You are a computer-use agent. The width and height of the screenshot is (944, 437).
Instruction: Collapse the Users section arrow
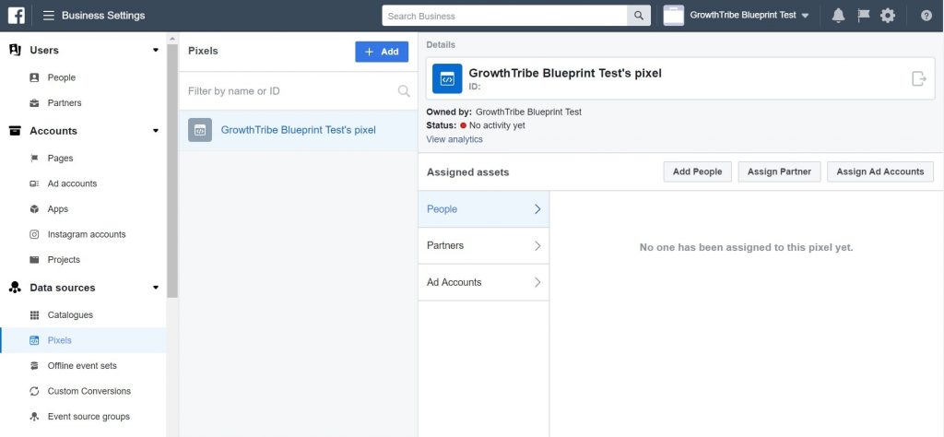point(156,50)
